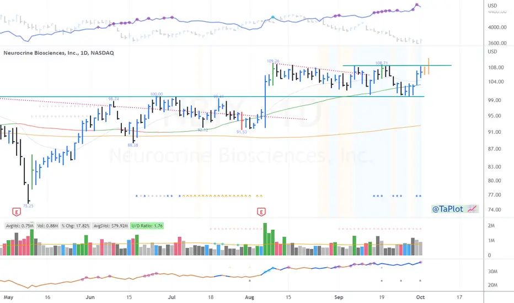Click the 92.12 swing low label

(x=203, y=130)
